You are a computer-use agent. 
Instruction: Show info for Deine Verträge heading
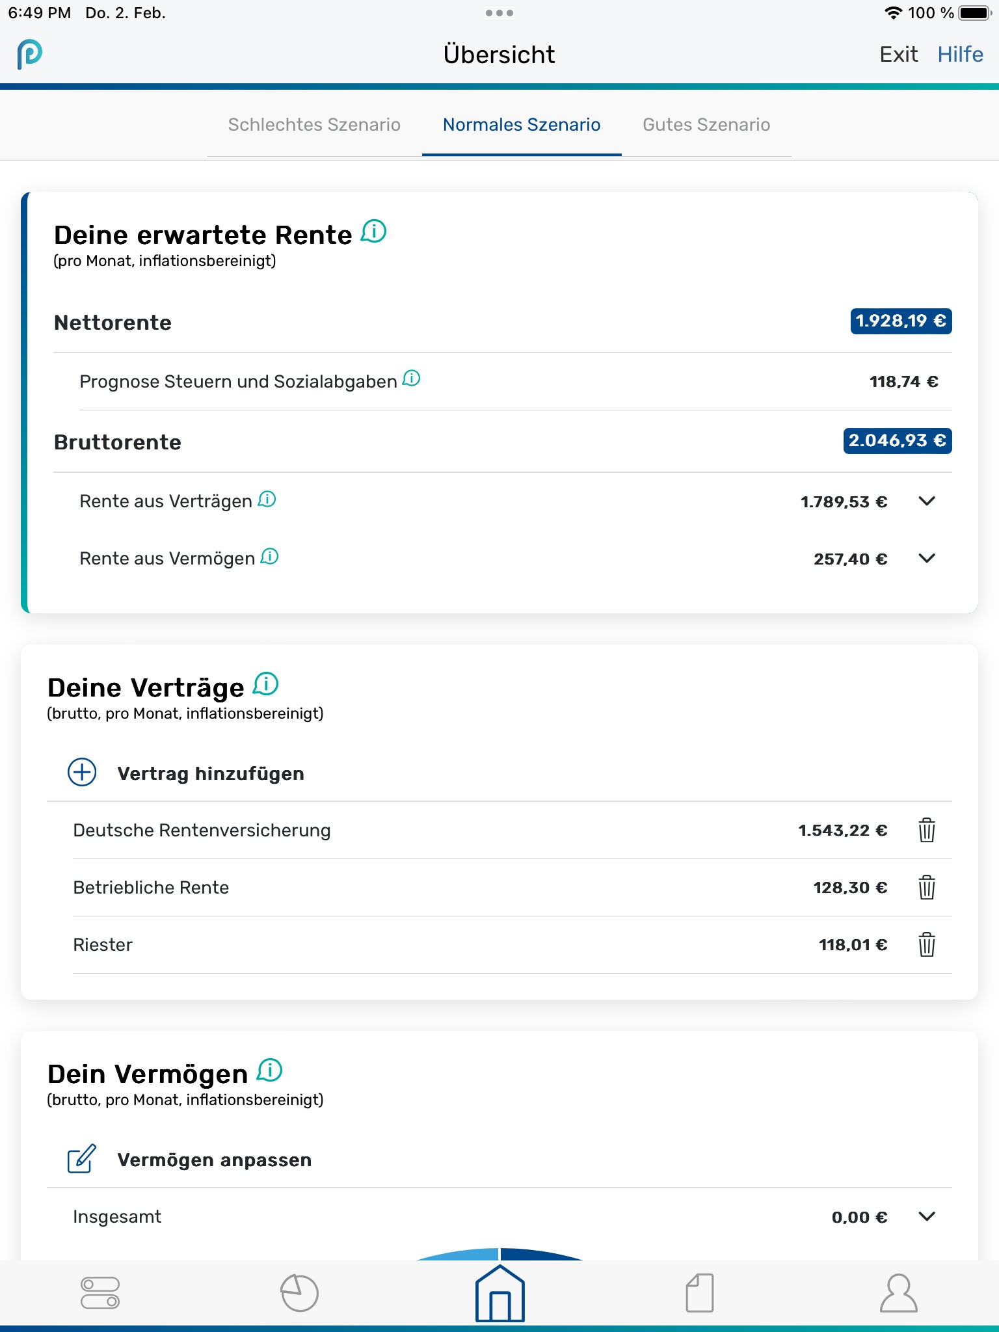coord(266,684)
